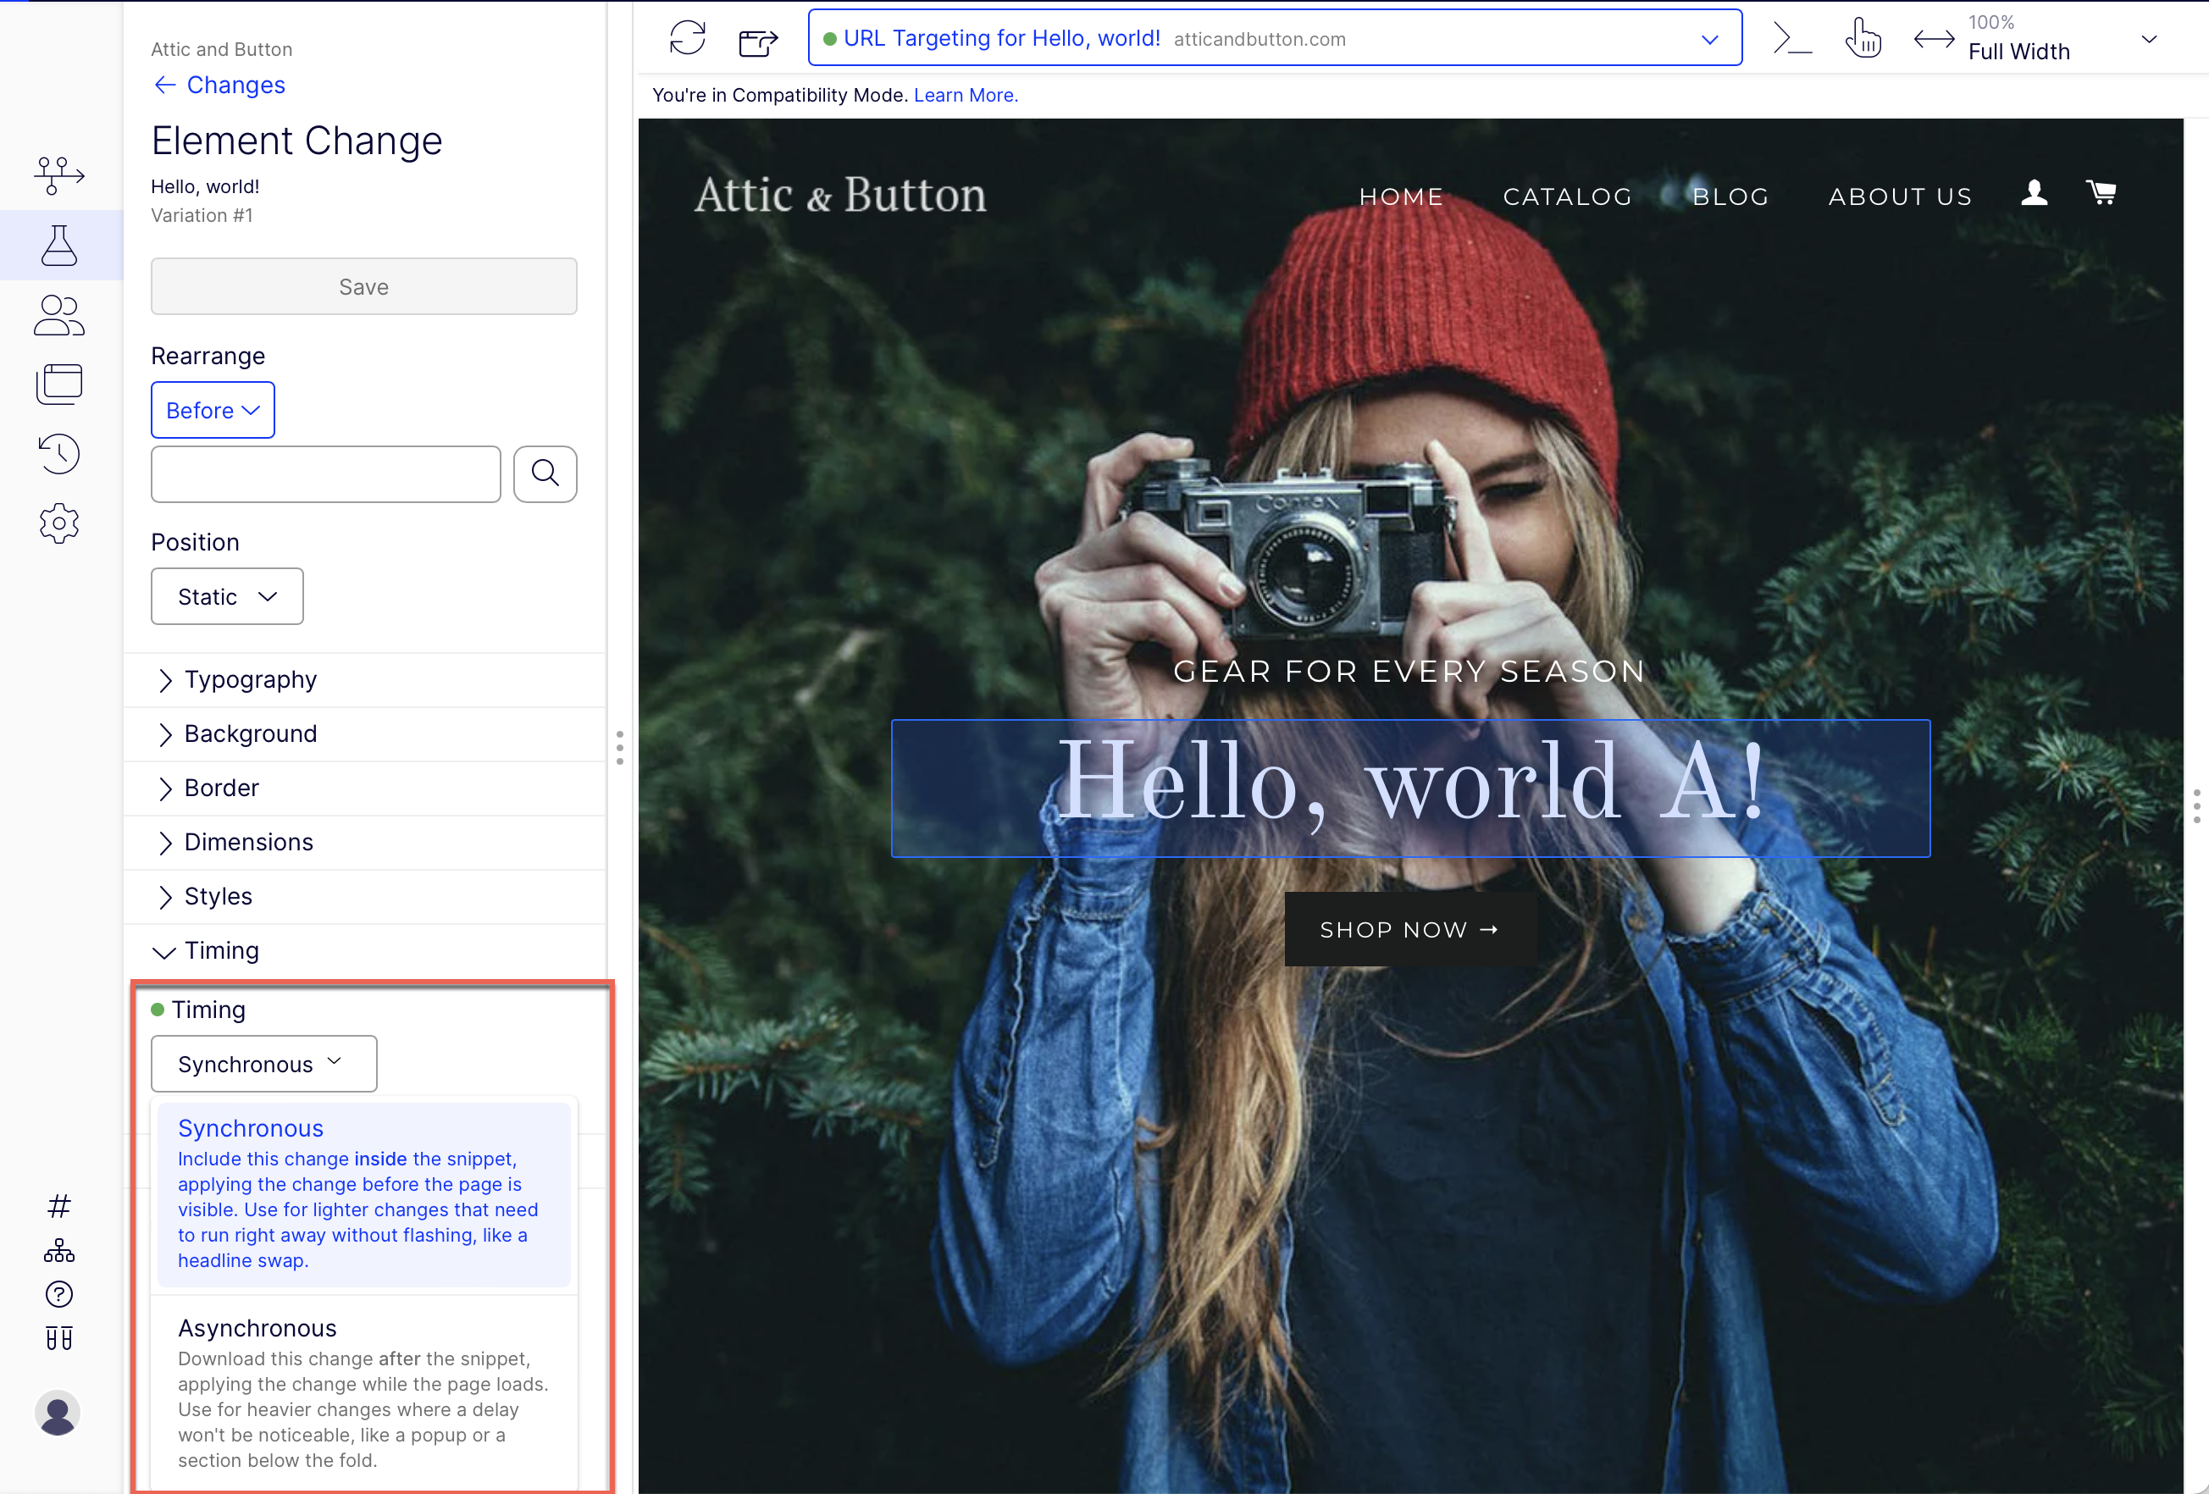2209x1494 pixels.
Task: Click the rearrange selector input field
Action: click(x=325, y=473)
